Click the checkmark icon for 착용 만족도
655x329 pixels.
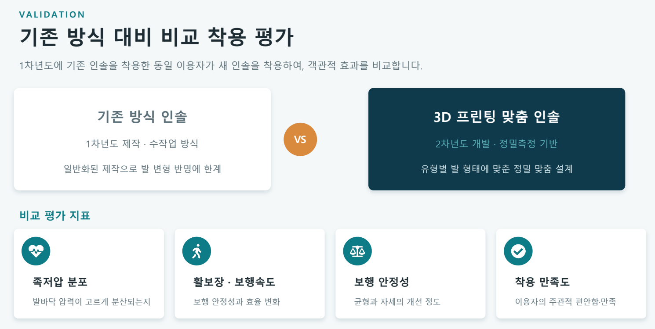click(518, 251)
